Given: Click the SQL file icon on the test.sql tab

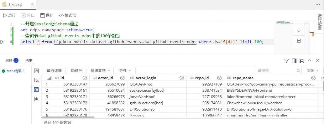Looking at the screenshot, I should tap(4, 4).
